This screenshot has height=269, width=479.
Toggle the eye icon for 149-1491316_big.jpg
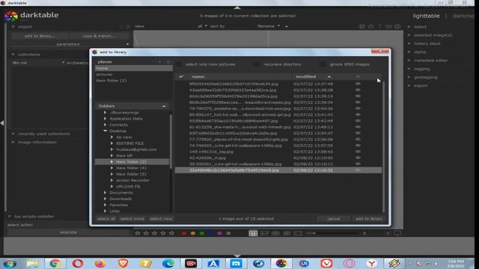point(358,152)
